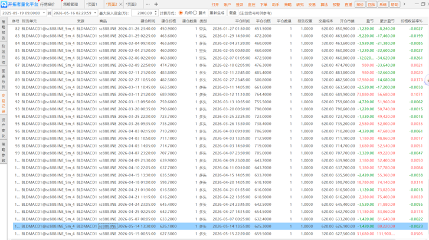Viewport: 429px width, 240px height.
Task: Add a new page with plus icon
Action: (156, 4)
